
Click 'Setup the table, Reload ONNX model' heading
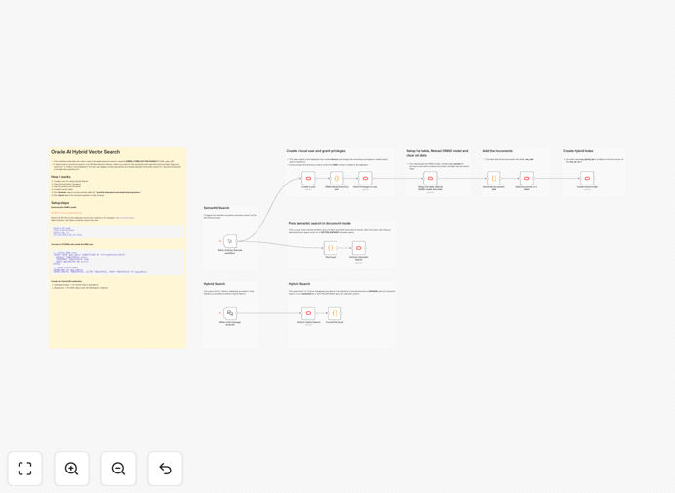click(x=437, y=153)
